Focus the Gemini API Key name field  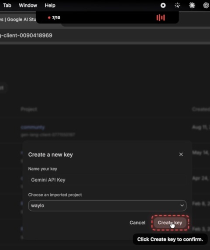(x=107, y=180)
